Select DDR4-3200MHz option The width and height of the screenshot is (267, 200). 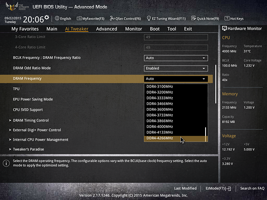click(176, 92)
